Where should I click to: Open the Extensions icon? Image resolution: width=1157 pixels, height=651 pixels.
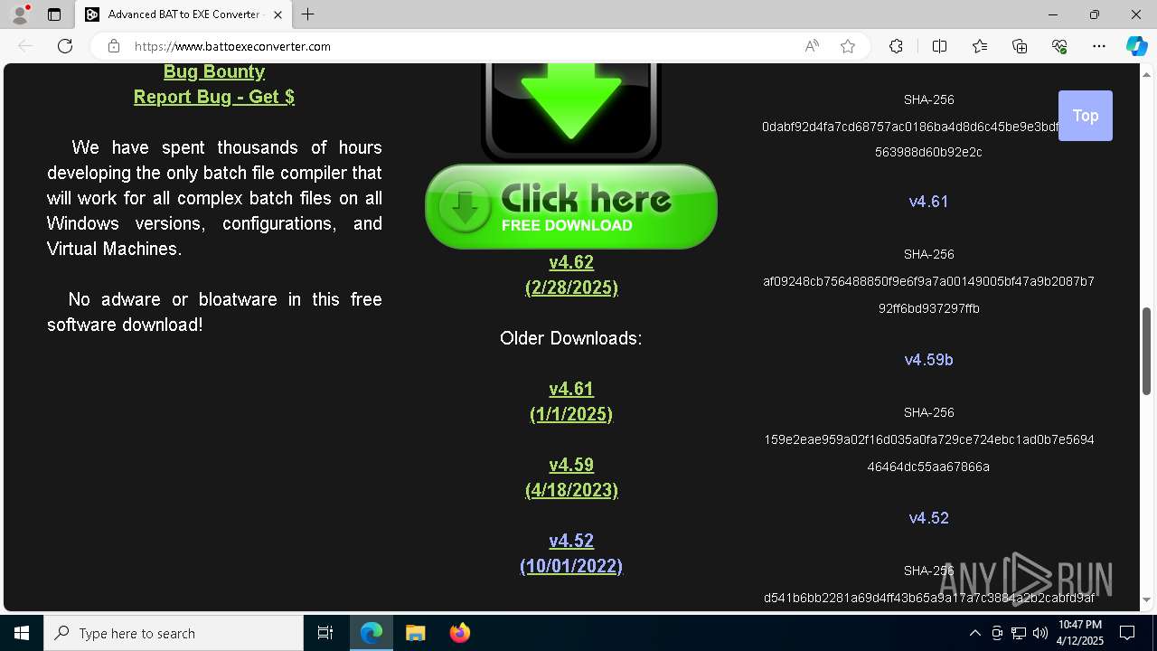pos(896,46)
